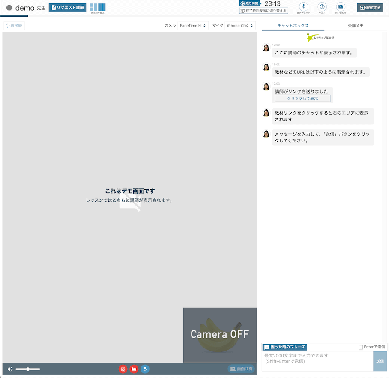
Task: Open the camera selection dropdown
Action: tap(193, 26)
